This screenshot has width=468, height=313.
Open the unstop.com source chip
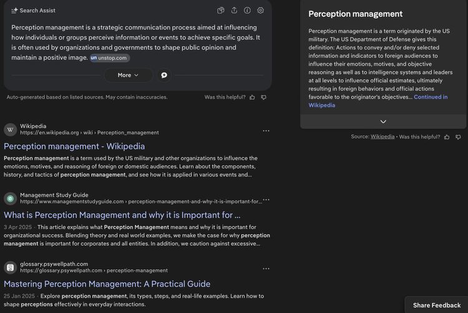click(x=110, y=58)
